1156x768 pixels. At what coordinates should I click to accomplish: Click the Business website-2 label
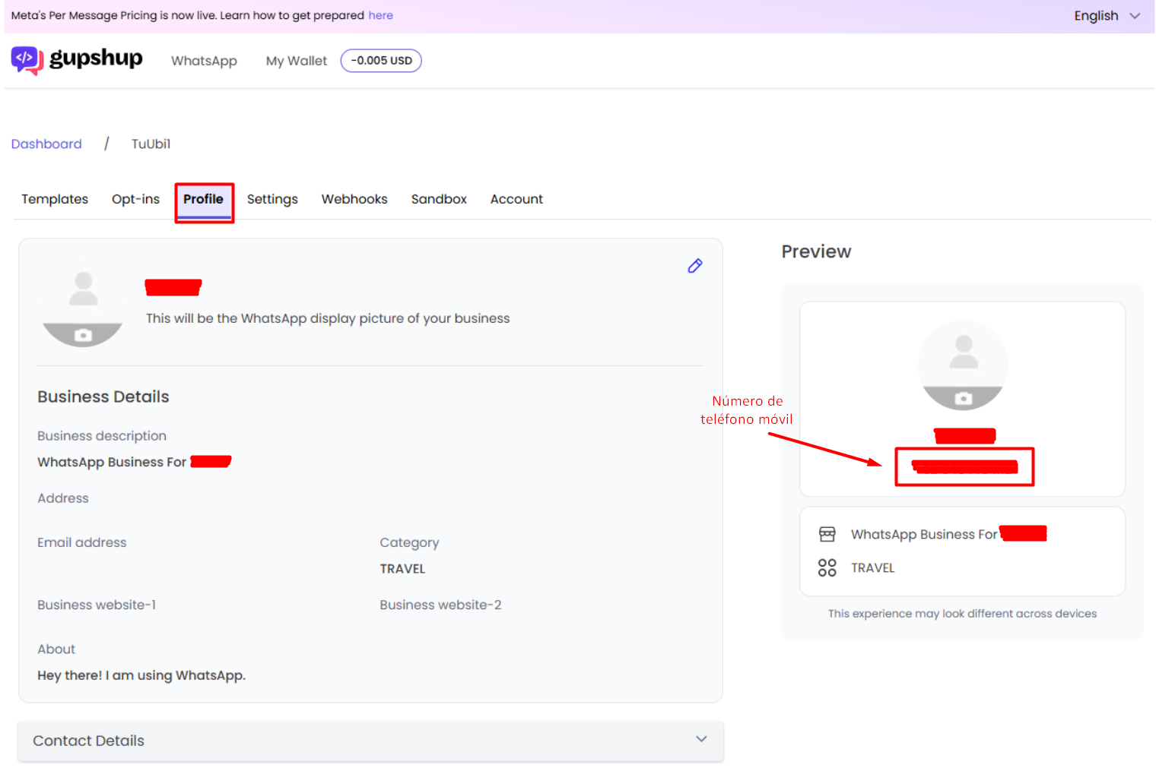440,605
